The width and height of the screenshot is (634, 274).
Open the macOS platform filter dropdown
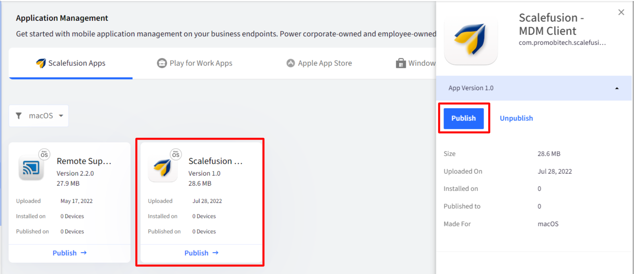(46, 116)
